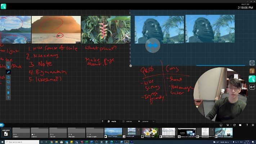
Task: Click the tools/annotation icon in tray toolbar
Action: point(228,125)
